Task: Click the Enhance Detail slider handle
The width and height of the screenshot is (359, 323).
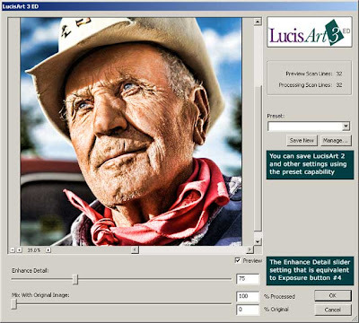Action: point(75,279)
